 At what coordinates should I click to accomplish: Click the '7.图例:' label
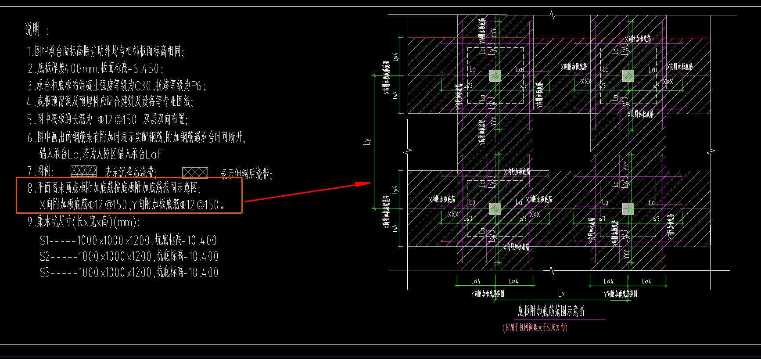(40, 171)
